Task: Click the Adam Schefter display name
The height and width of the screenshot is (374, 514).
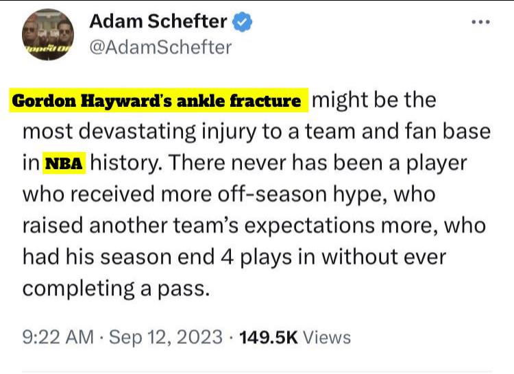Action: (159, 23)
